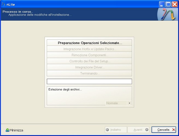Maximize the nLite window
Screen dimensions: 179x136
tap(168, 4)
